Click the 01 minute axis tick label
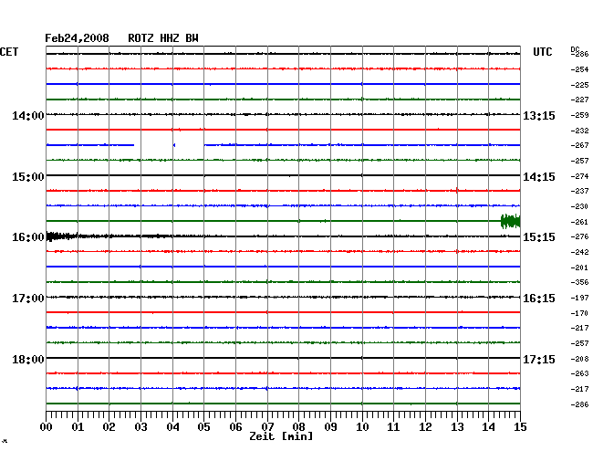This screenshot has width=593, height=451. (x=78, y=427)
